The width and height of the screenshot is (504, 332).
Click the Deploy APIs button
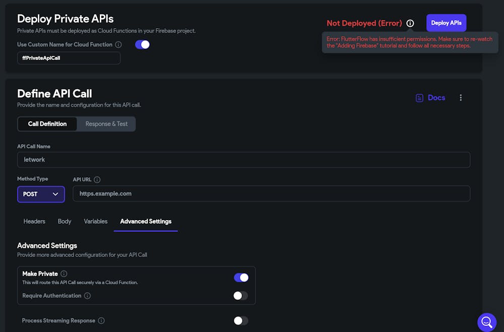(x=446, y=23)
